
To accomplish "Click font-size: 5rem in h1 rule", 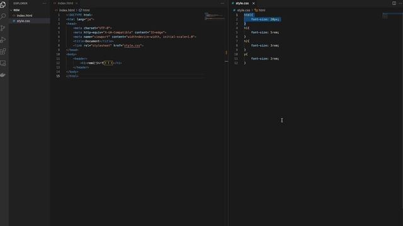I will pyautogui.click(x=265, y=32).
